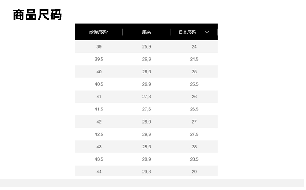Click the 29,3 centimeter value

146,172
